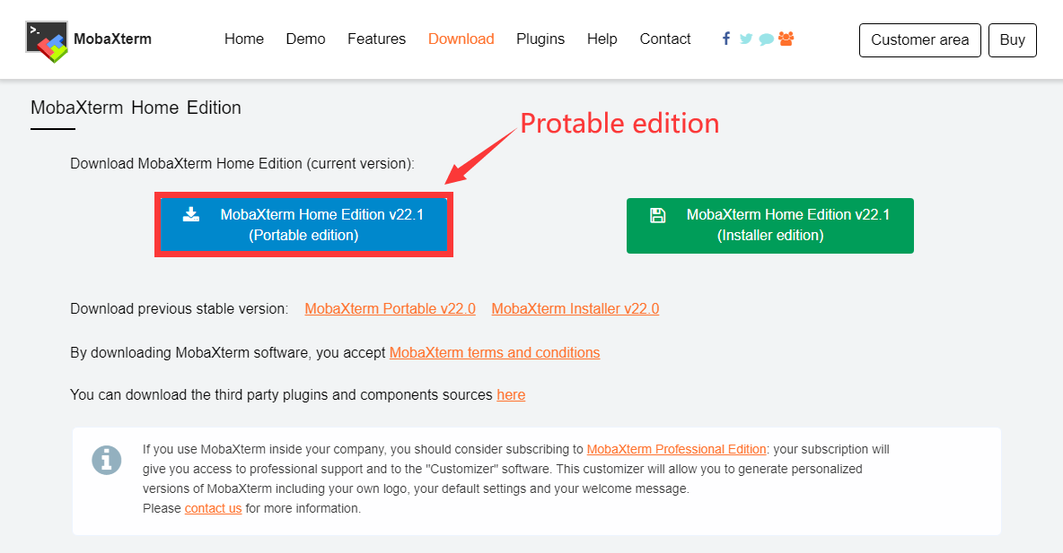The image size is (1063, 553).
Task: Open MobaXterm Portable v22.0 link
Action: 390,308
